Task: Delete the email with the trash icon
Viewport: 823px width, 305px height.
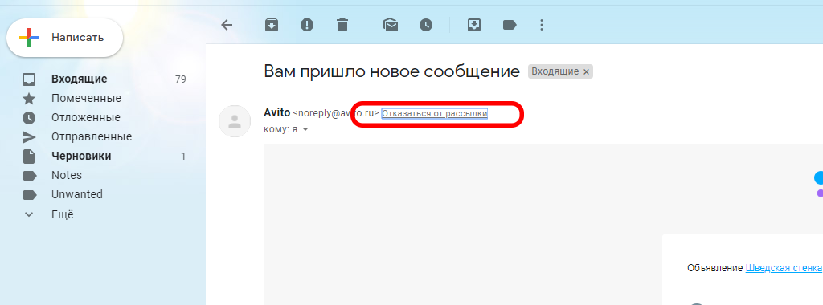Action: pyautogui.click(x=342, y=25)
